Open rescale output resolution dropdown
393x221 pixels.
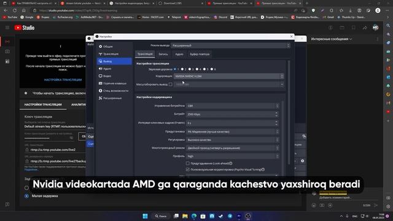(228, 85)
